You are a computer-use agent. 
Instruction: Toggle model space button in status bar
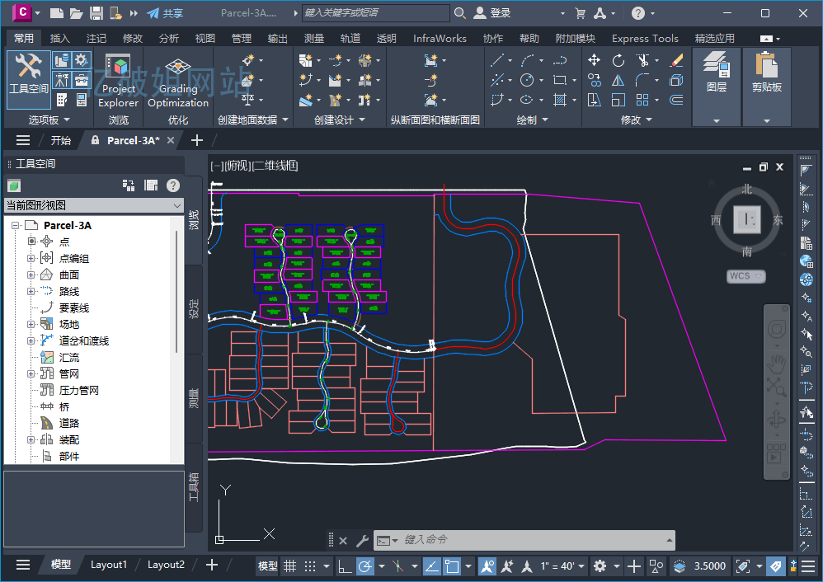coord(268,566)
